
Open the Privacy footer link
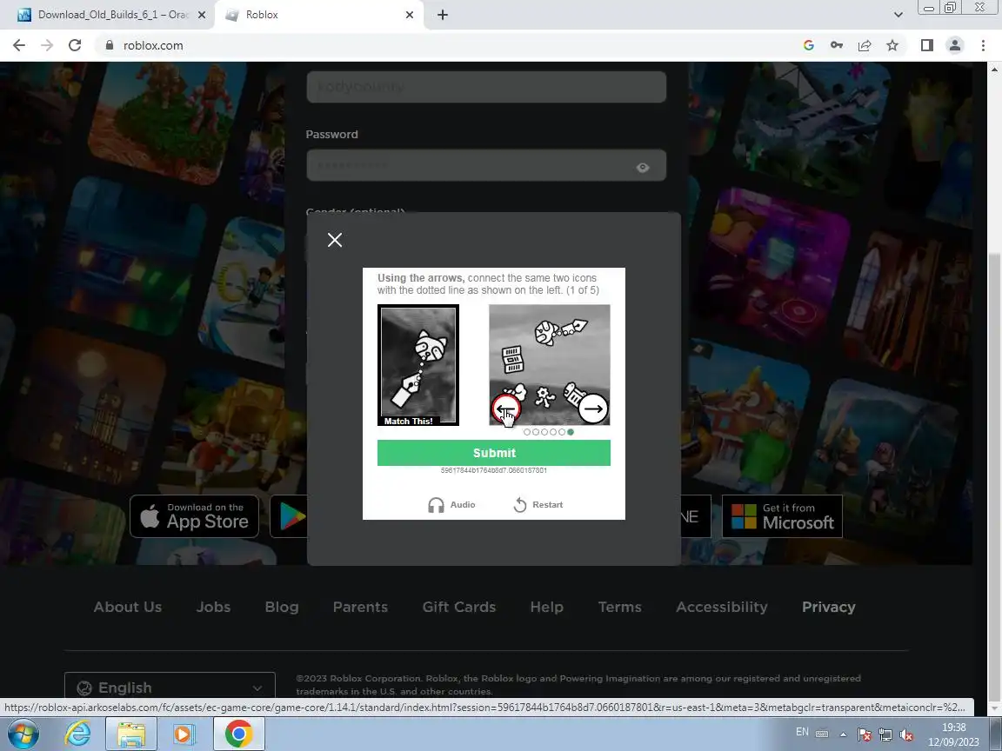click(829, 607)
